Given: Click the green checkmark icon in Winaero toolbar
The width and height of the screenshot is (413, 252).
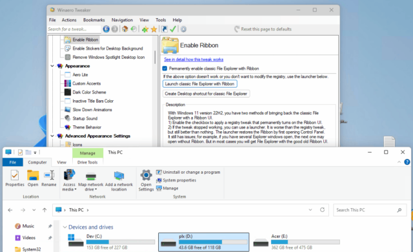Looking at the screenshot, I should pos(173,29).
